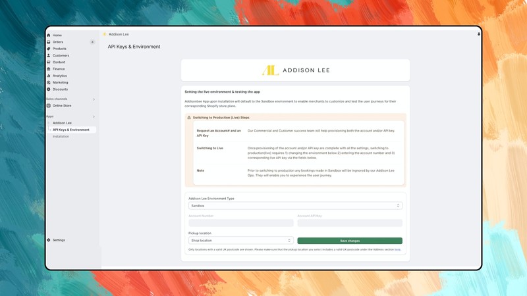Click the Customers person icon
This screenshot has width=527, height=296.
tap(48, 55)
